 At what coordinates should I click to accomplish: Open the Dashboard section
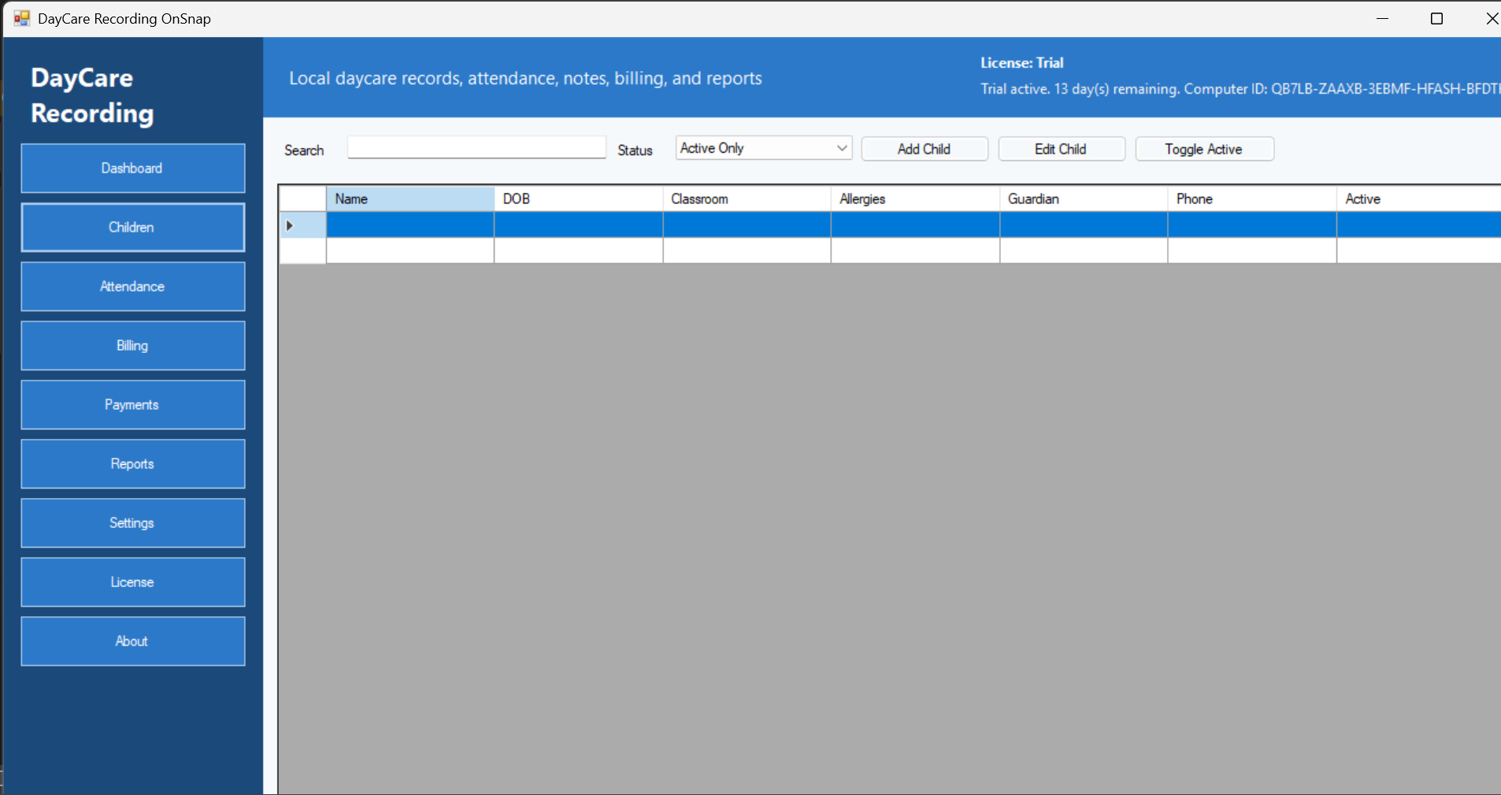coord(132,168)
